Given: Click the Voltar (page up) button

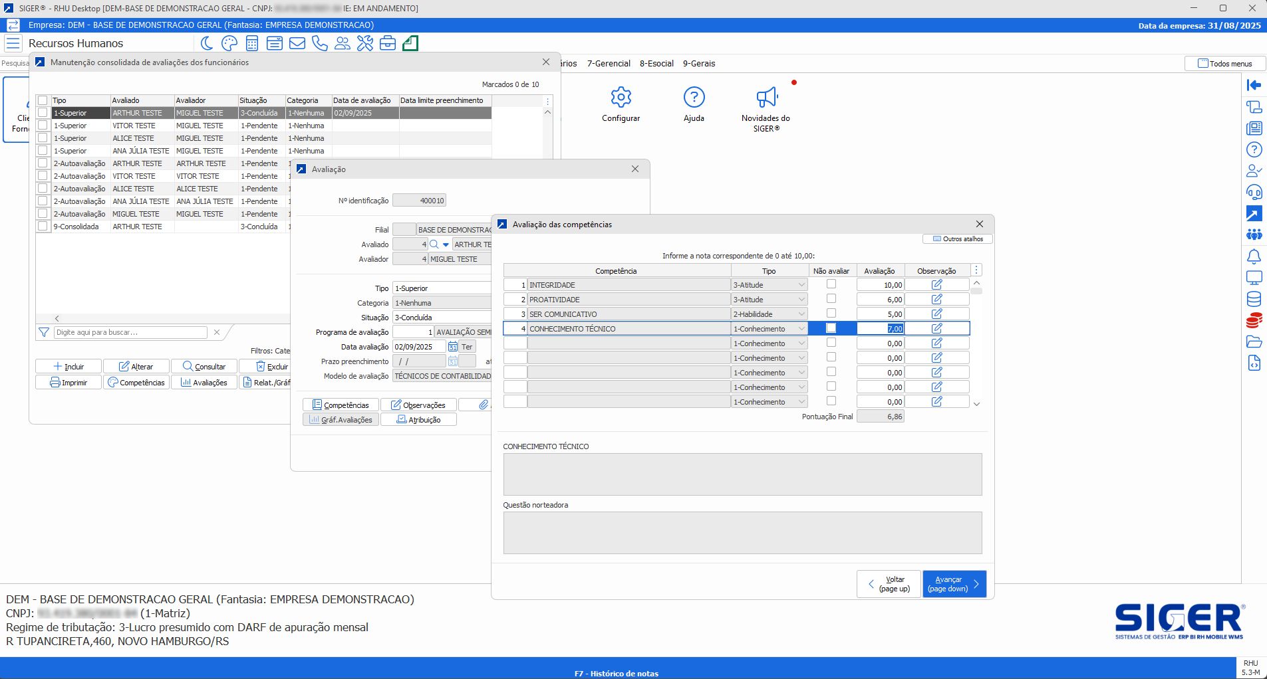Looking at the screenshot, I should (889, 584).
